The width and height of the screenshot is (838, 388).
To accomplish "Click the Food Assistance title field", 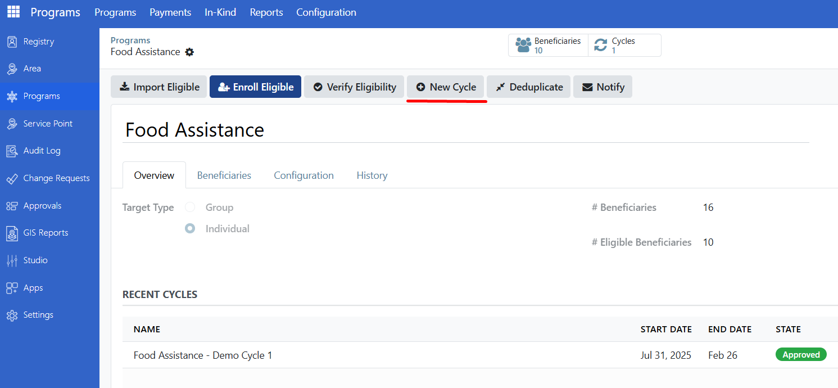I will tap(465, 130).
